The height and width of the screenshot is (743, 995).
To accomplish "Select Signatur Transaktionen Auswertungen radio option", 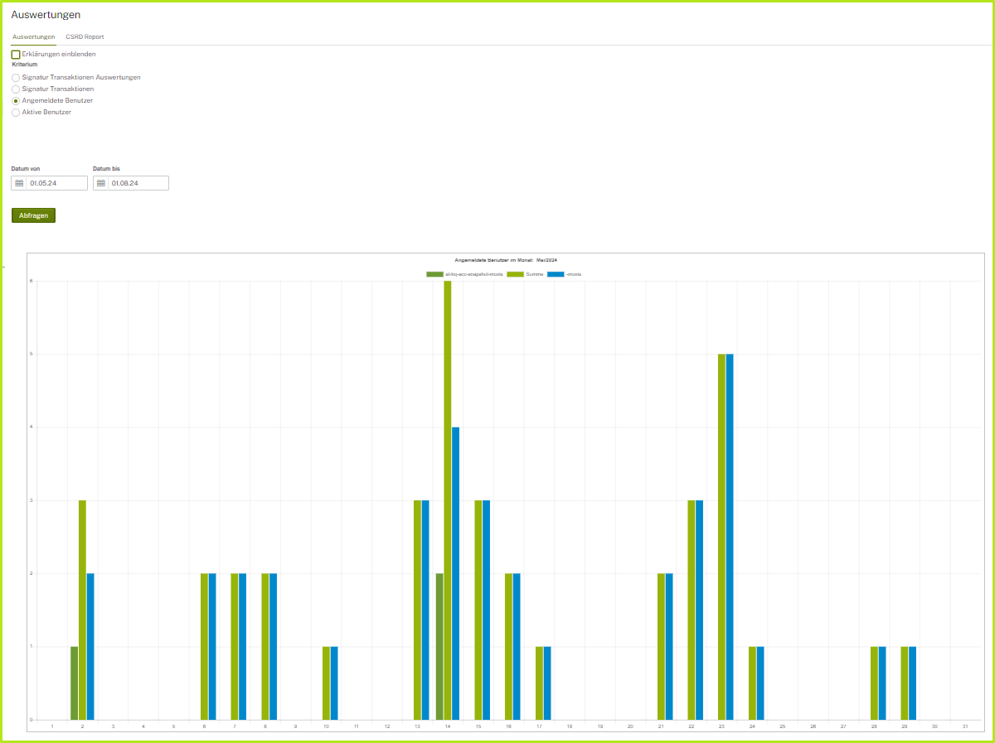I will coord(16,78).
